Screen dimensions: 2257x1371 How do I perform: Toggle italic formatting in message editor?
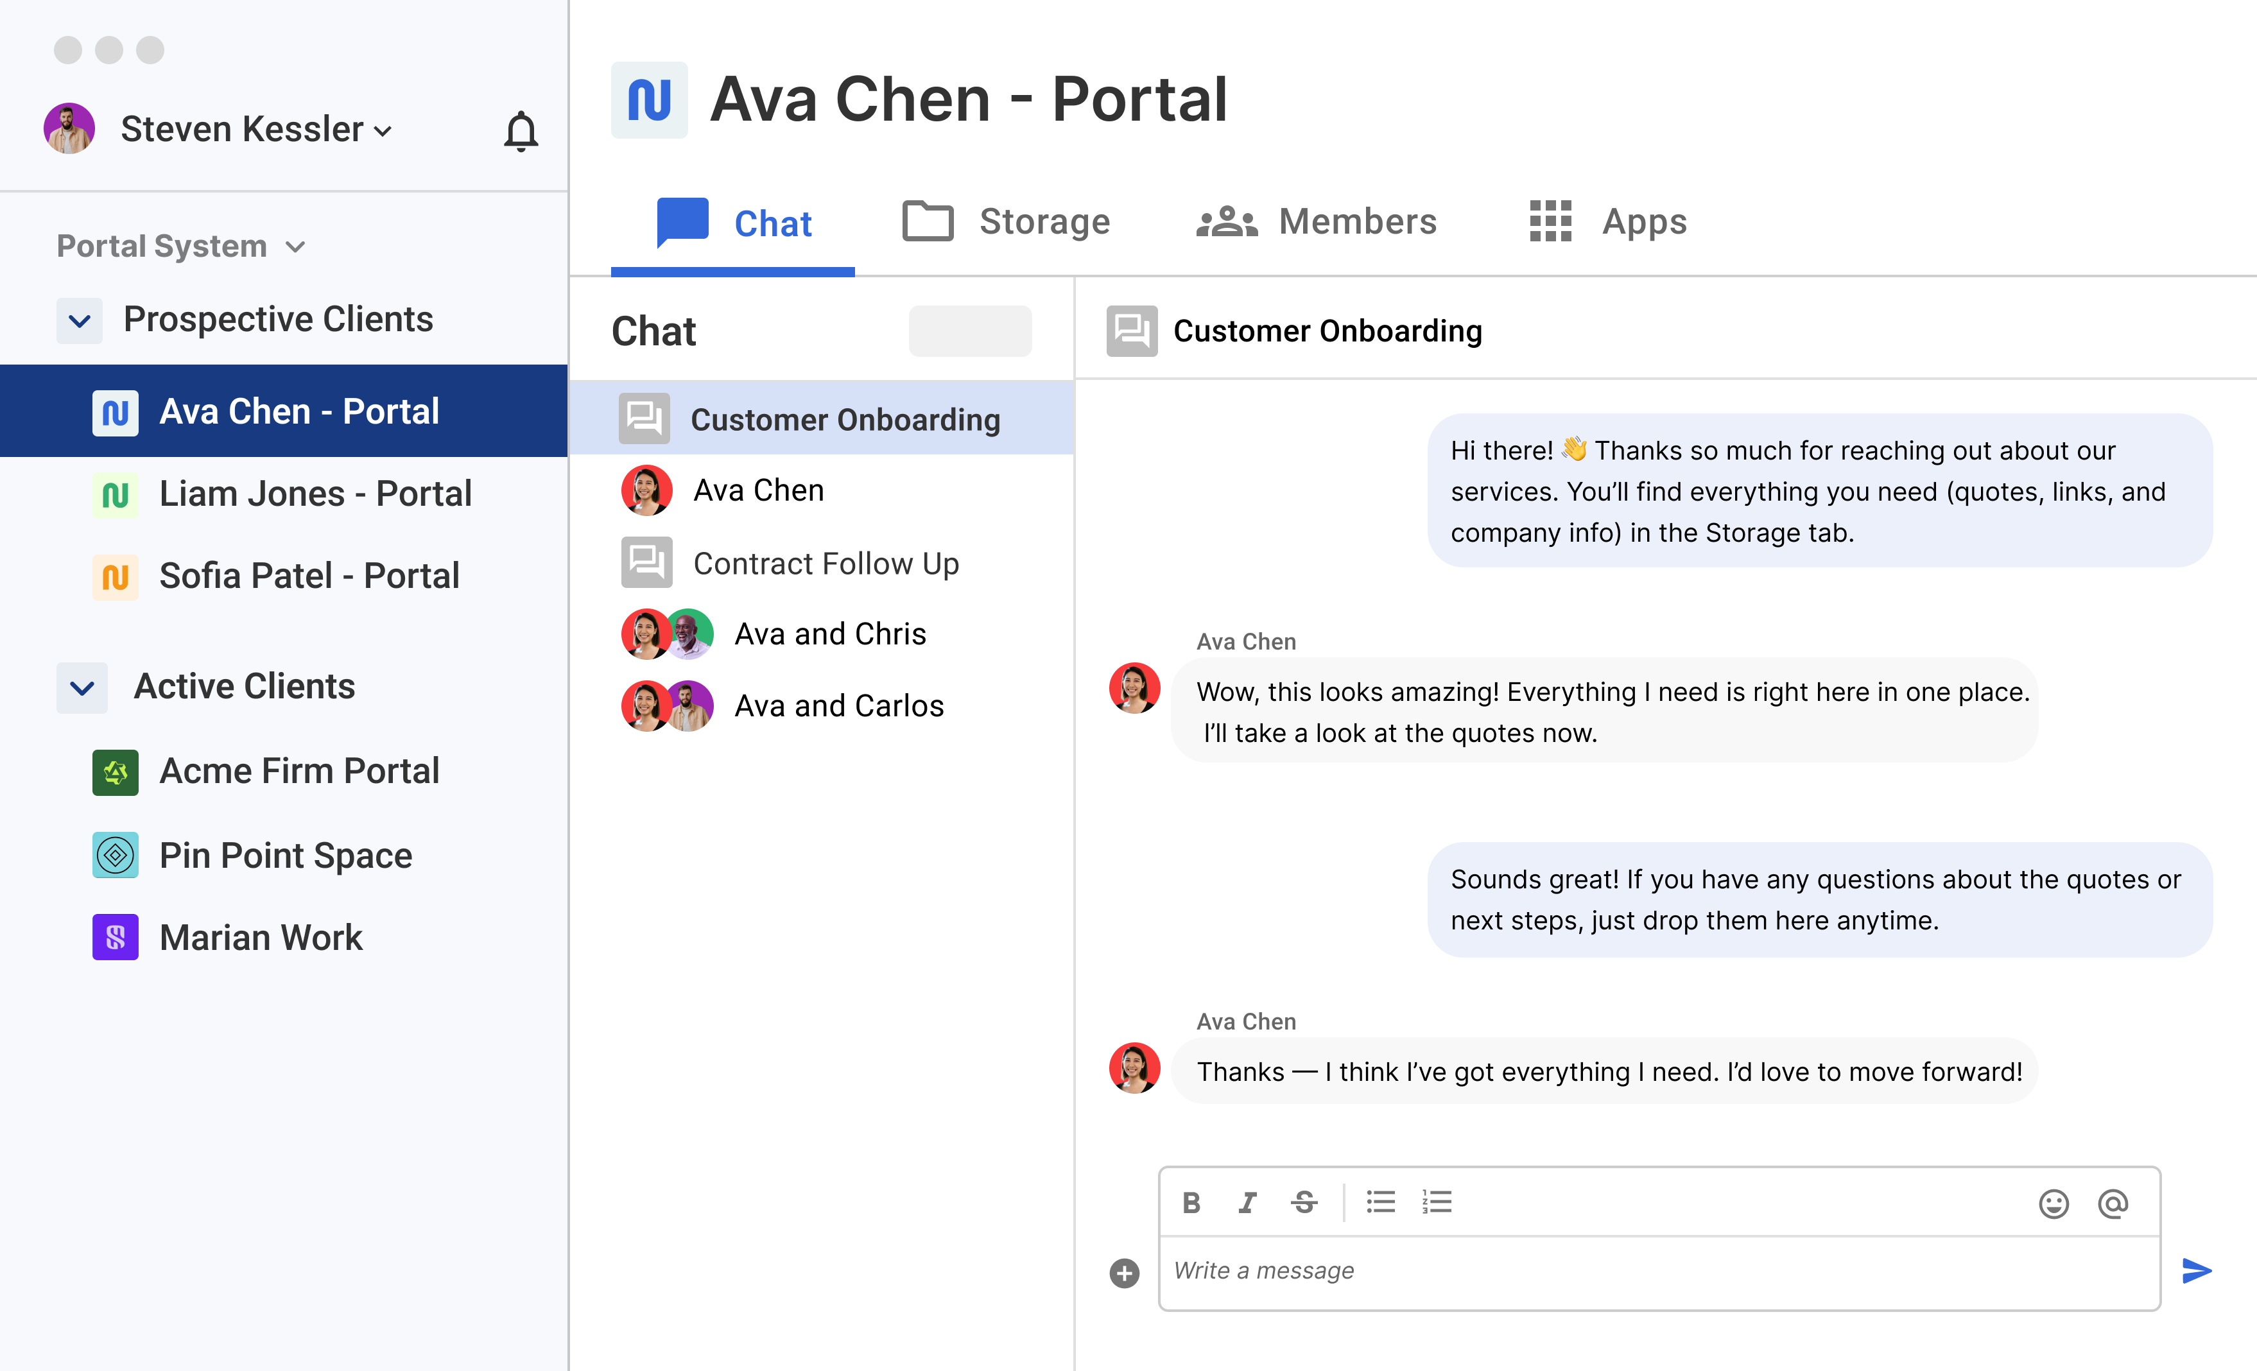point(1247,1202)
